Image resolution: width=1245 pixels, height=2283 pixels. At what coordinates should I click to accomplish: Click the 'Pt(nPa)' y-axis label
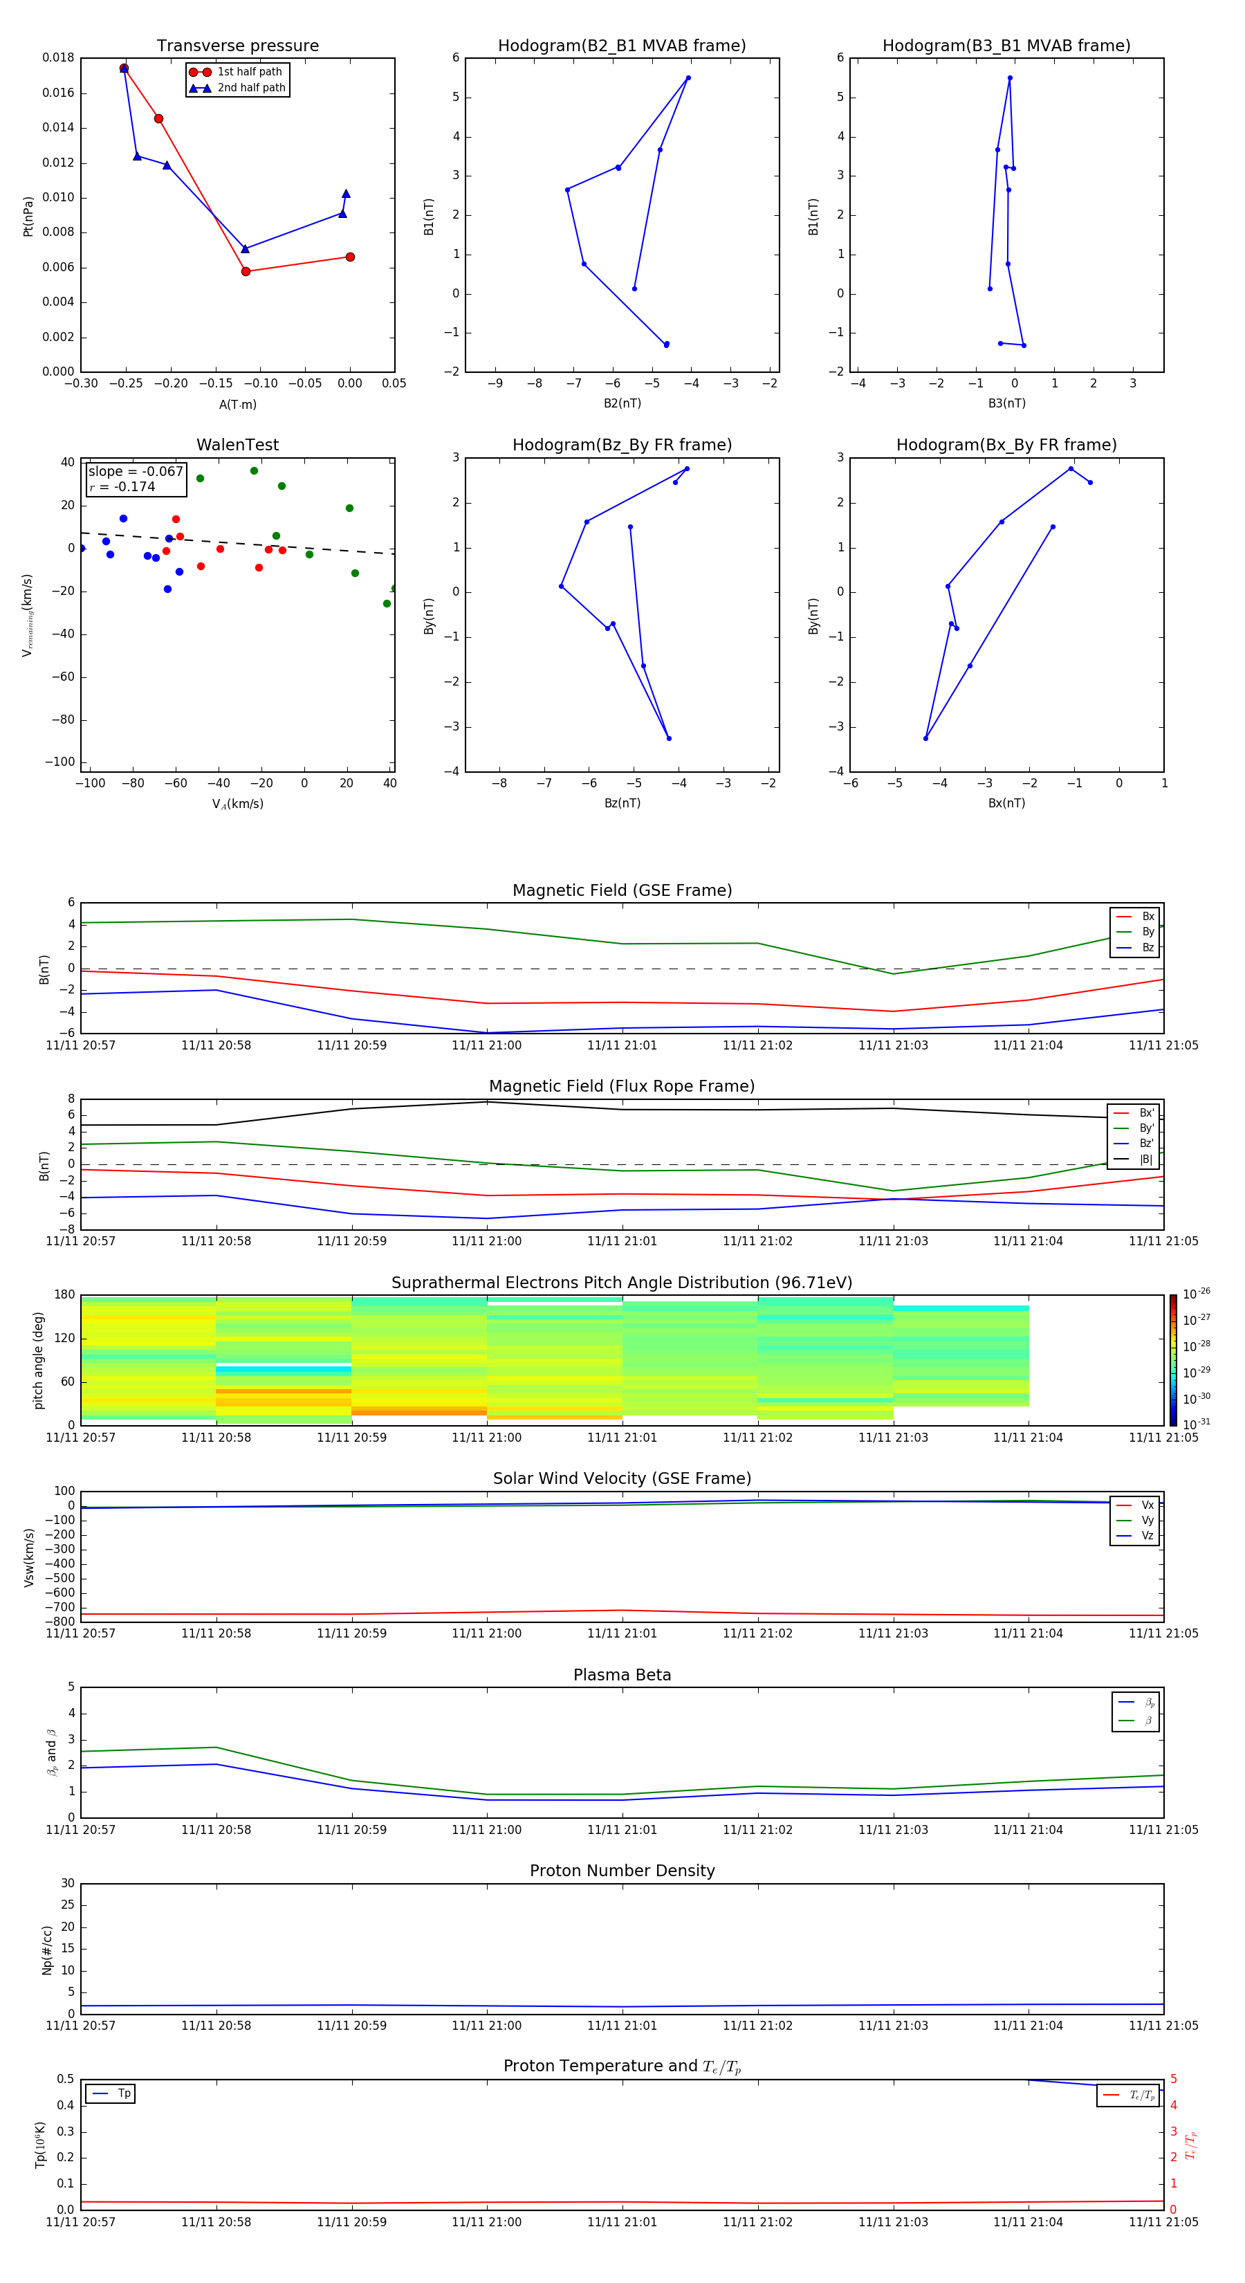tap(28, 215)
